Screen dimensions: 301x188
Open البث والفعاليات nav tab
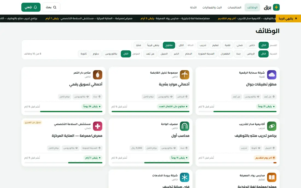click(x=212, y=7)
